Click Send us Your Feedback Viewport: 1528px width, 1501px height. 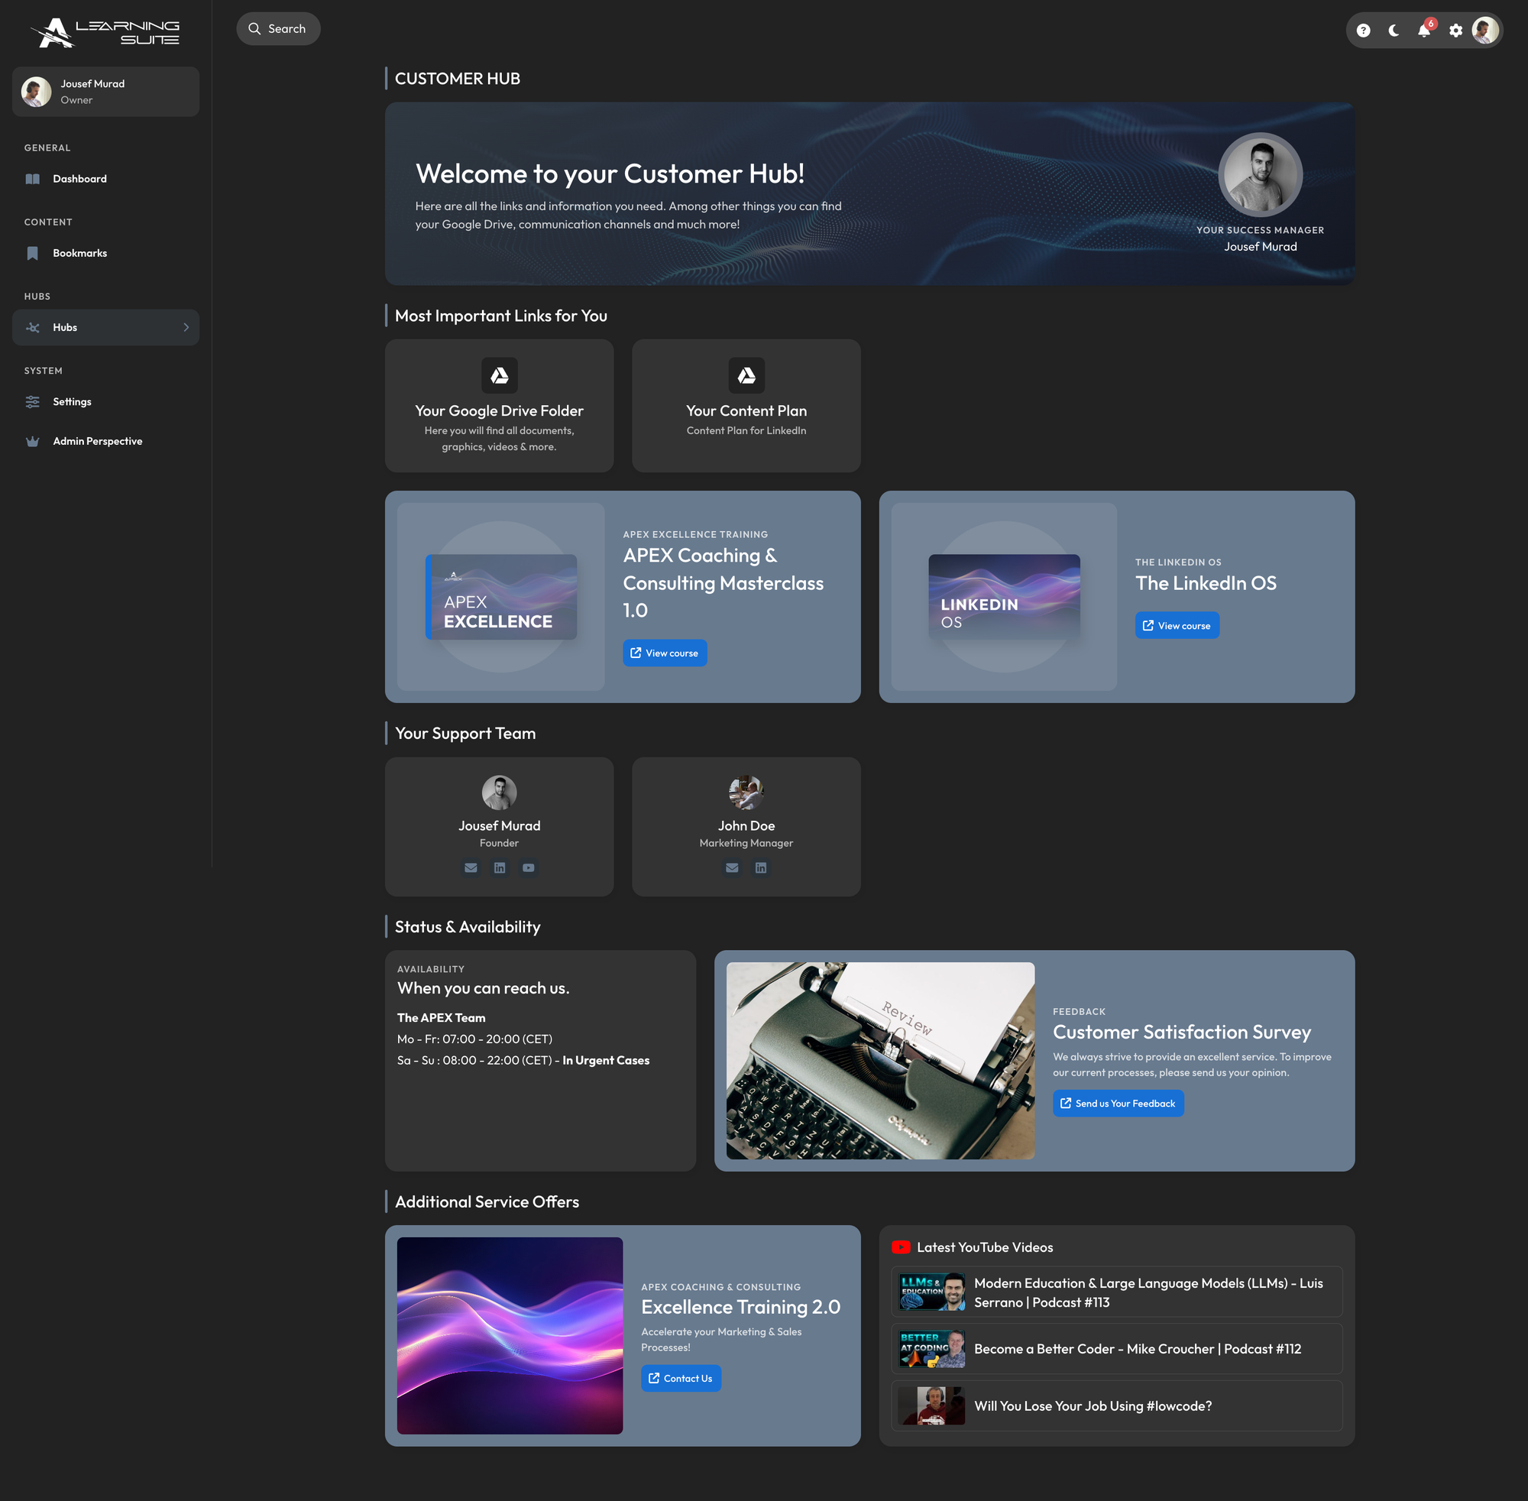[x=1118, y=1103]
